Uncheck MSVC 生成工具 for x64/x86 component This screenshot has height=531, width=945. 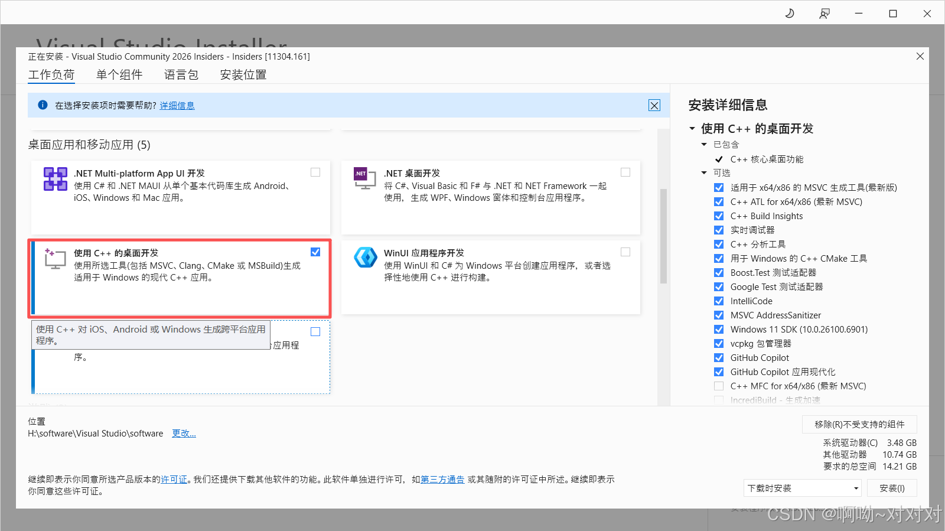tap(719, 188)
